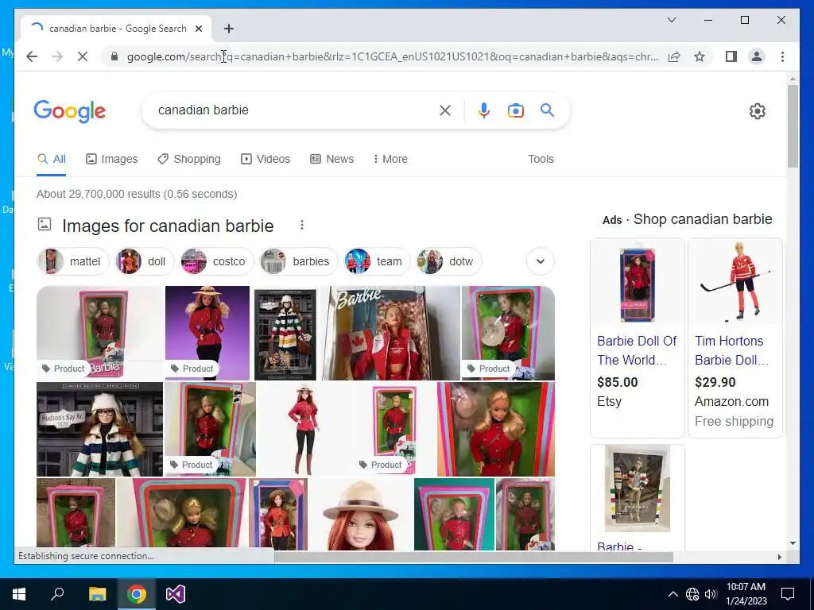Expand the More search categories menu
The width and height of the screenshot is (814, 610).
(390, 159)
